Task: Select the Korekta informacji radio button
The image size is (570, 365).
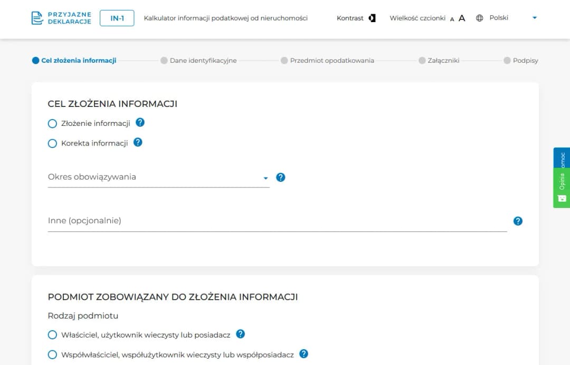Action: tap(52, 143)
